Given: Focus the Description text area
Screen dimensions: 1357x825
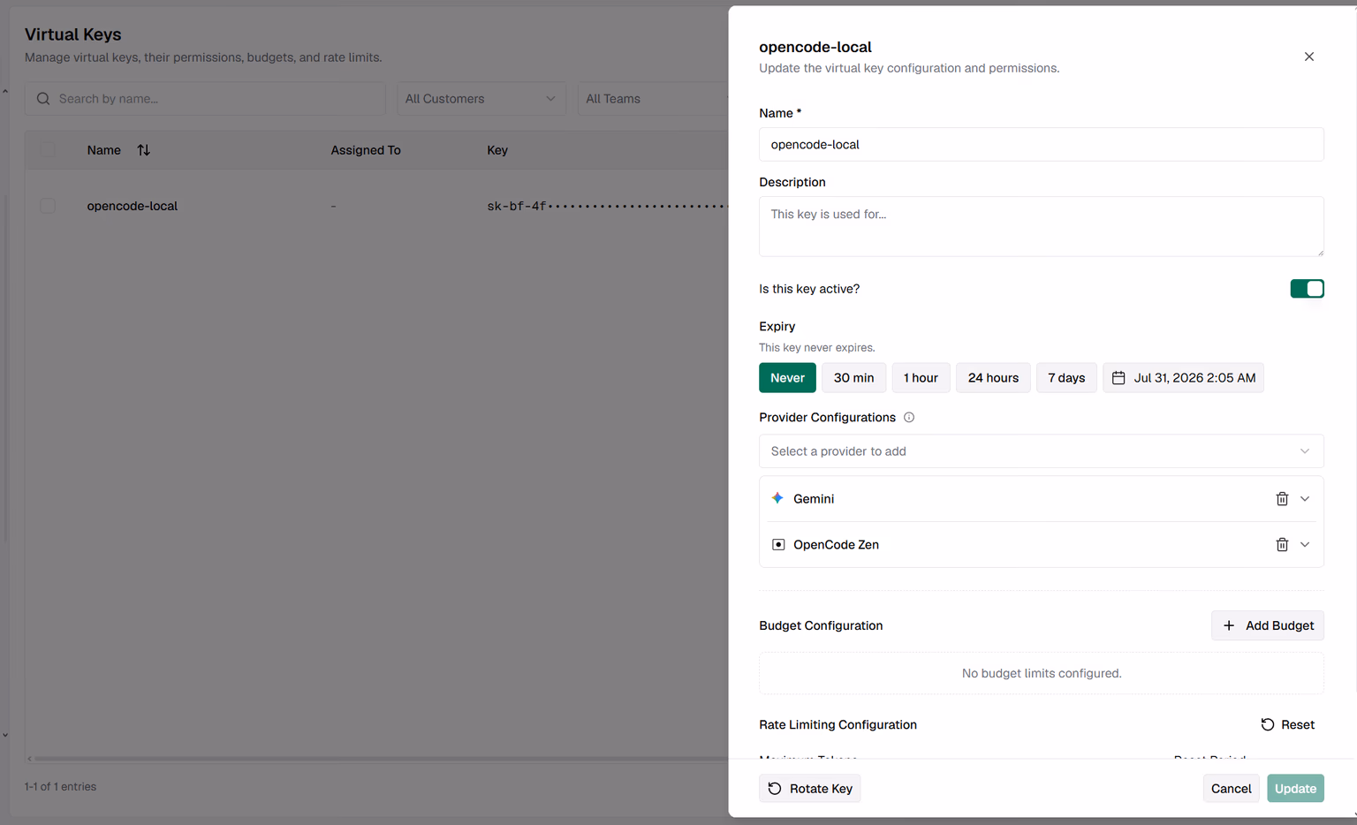Looking at the screenshot, I should pos(1041,227).
